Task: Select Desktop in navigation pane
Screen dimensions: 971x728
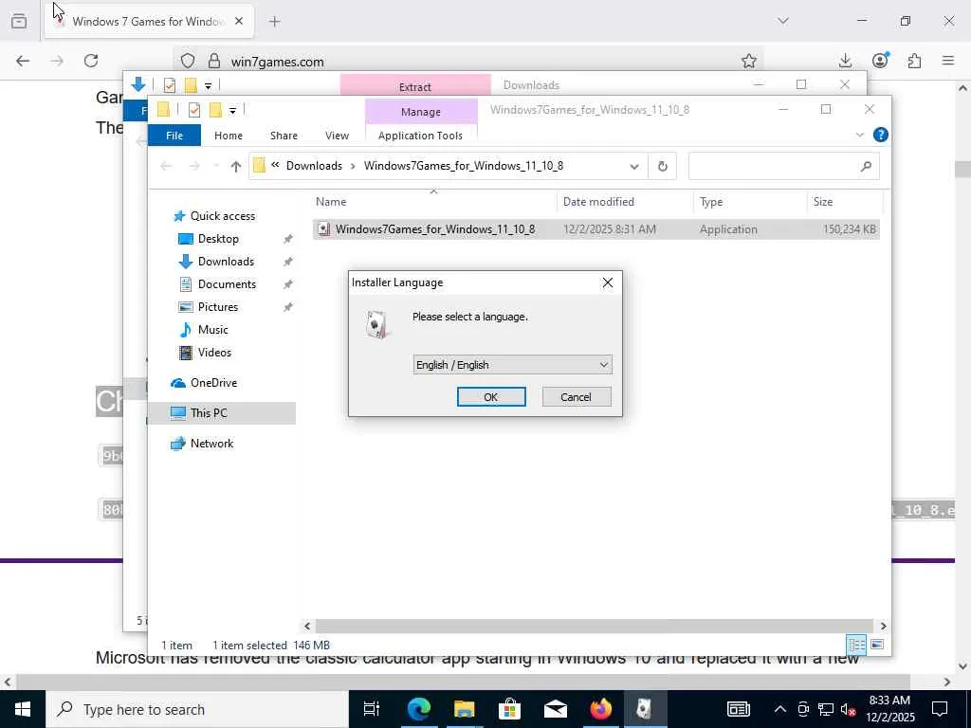Action: click(218, 238)
